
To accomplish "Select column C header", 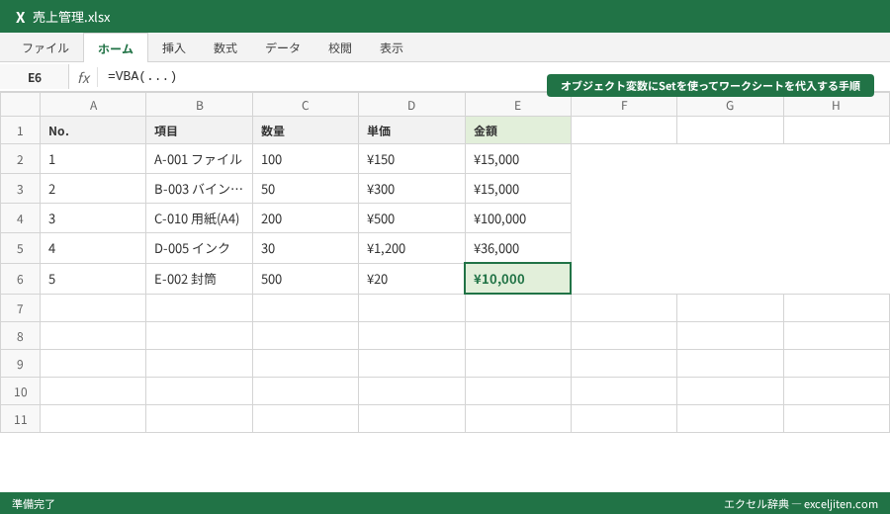I will click(x=306, y=105).
